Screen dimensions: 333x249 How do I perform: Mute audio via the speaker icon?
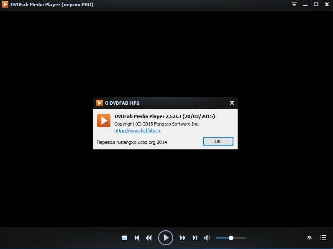[207, 238]
